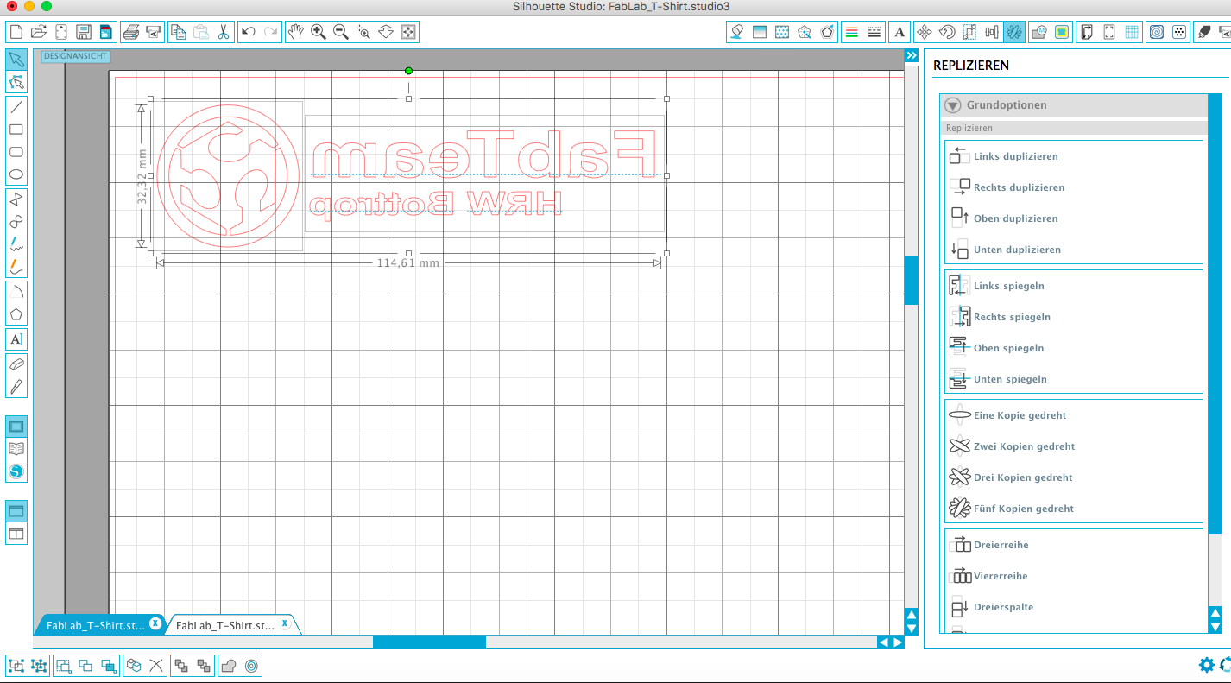Image resolution: width=1231 pixels, height=683 pixels.
Task: Undo the last action
Action: click(249, 32)
